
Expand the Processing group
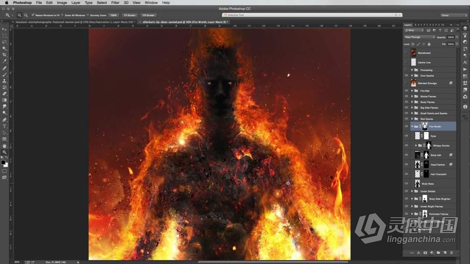coord(412,70)
